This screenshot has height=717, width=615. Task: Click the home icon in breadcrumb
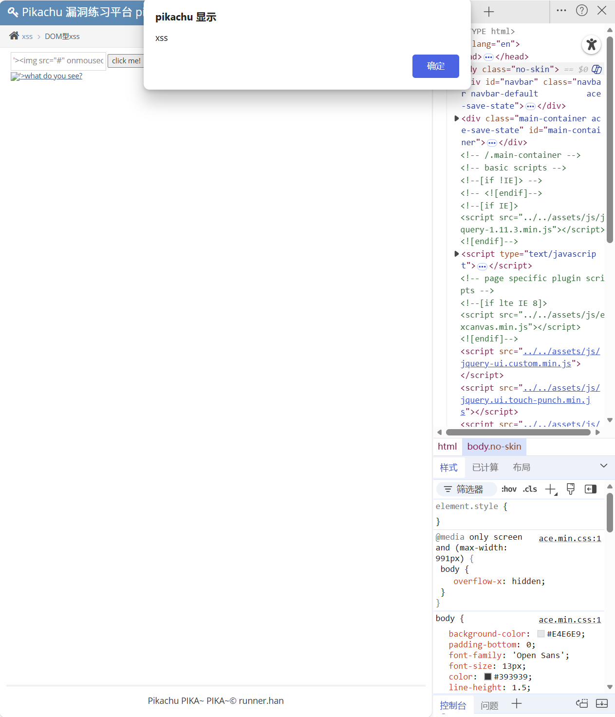coord(14,36)
